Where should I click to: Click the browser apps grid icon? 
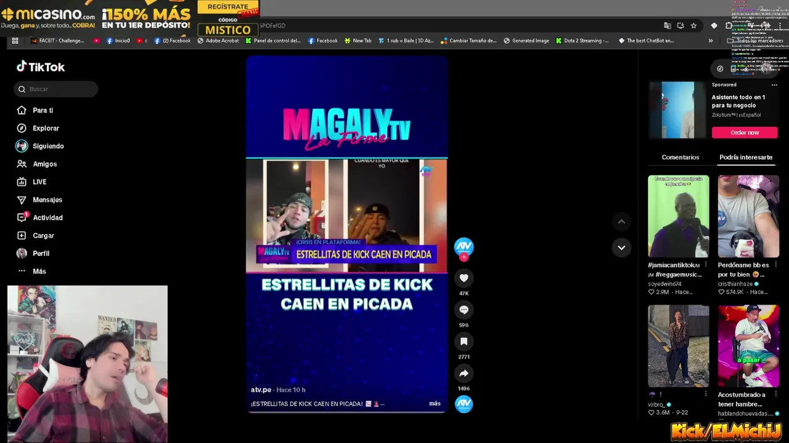point(15,41)
